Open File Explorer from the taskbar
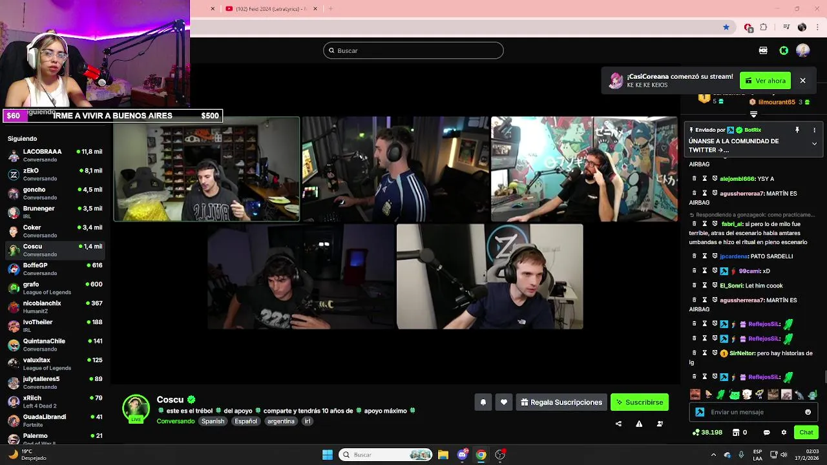Viewport: 827px width, 465px height. click(443, 455)
